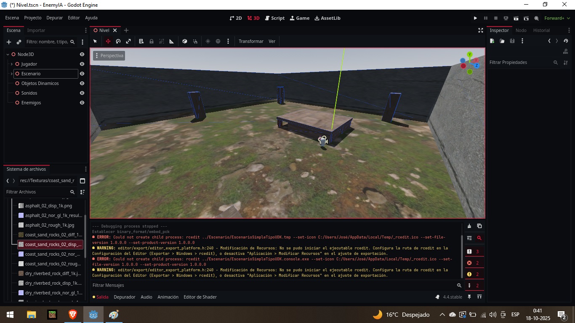The width and height of the screenshot is (575, 323).
Task: Open the Perspectiva viewport menu
Action: coord(109,56)
